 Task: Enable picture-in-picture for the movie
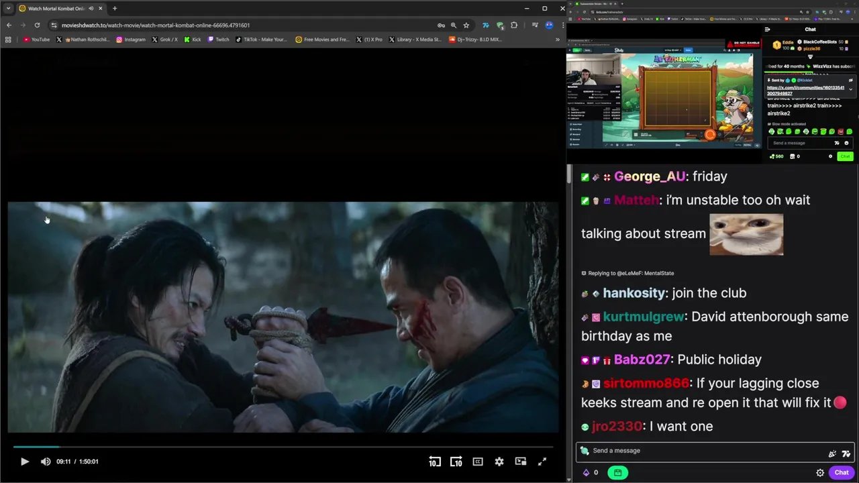[521, 462]
